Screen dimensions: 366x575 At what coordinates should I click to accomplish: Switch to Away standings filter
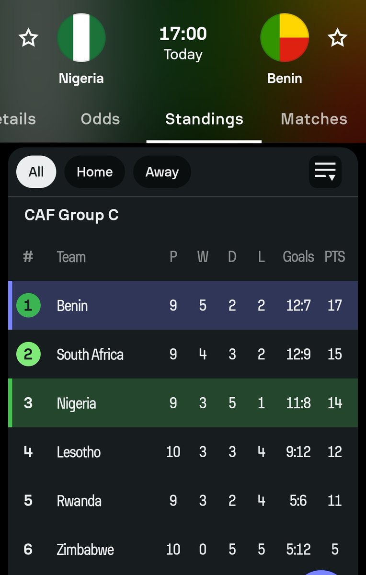pyautogui.click(x=162, y=172)
